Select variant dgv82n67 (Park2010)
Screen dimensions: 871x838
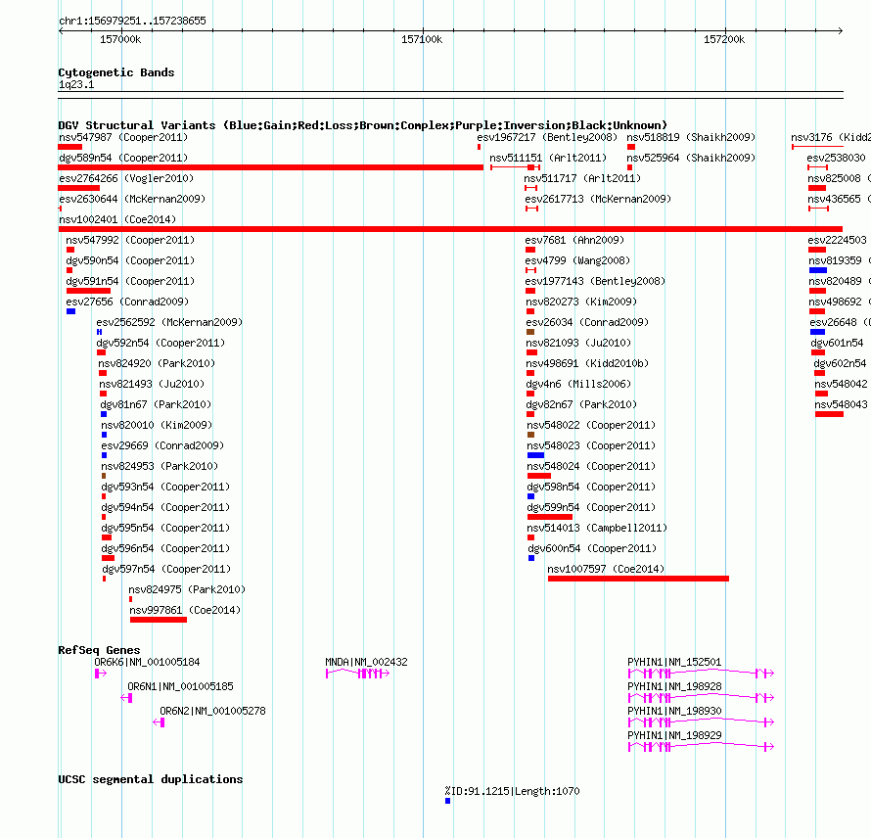581,404
